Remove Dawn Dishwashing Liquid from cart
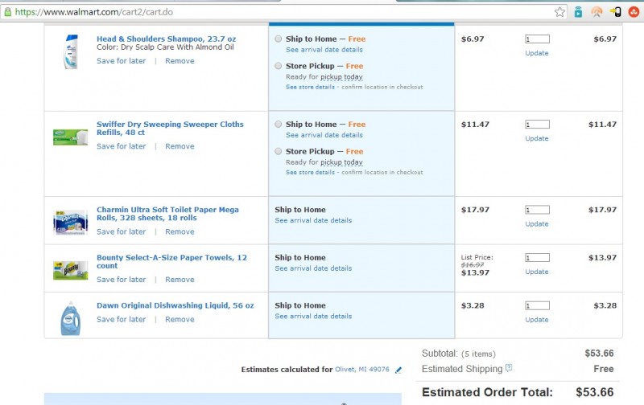644x405 pixels. pyautogui.click(x=180, y=319)
